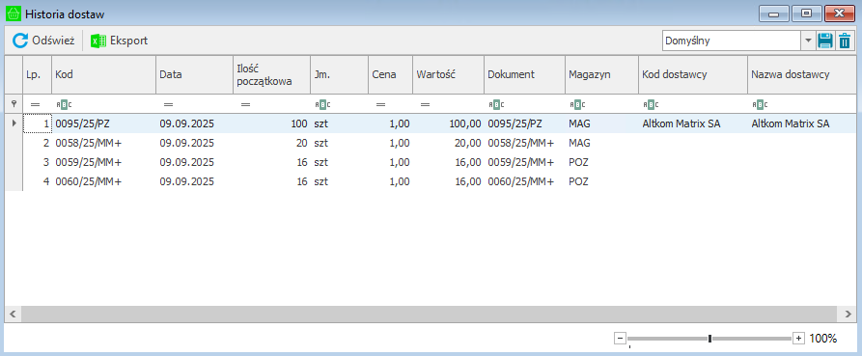
Task: Click the quantity cell with value 100
Action: click(271, 123)
